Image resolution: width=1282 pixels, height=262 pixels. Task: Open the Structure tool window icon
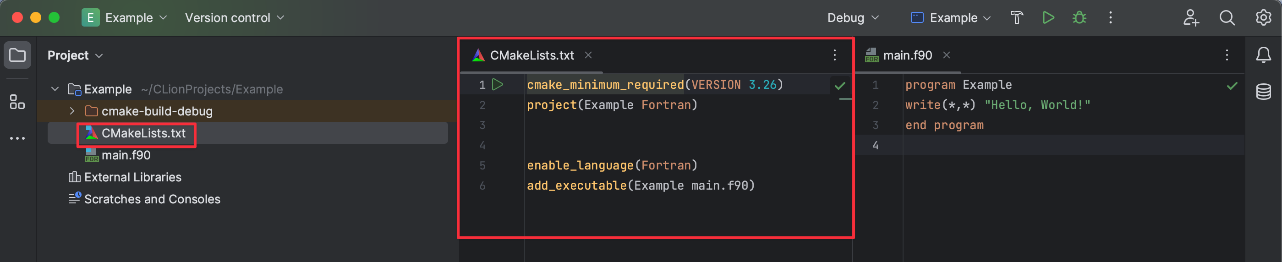click(x=17, y=103)
